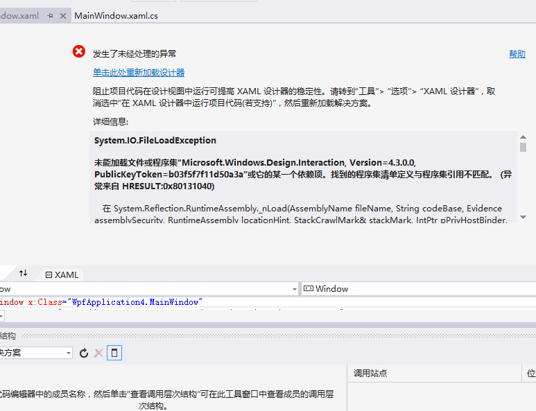Click the HRESULT:0x80131040 error text
536x411 pixels.
point(168,186)
